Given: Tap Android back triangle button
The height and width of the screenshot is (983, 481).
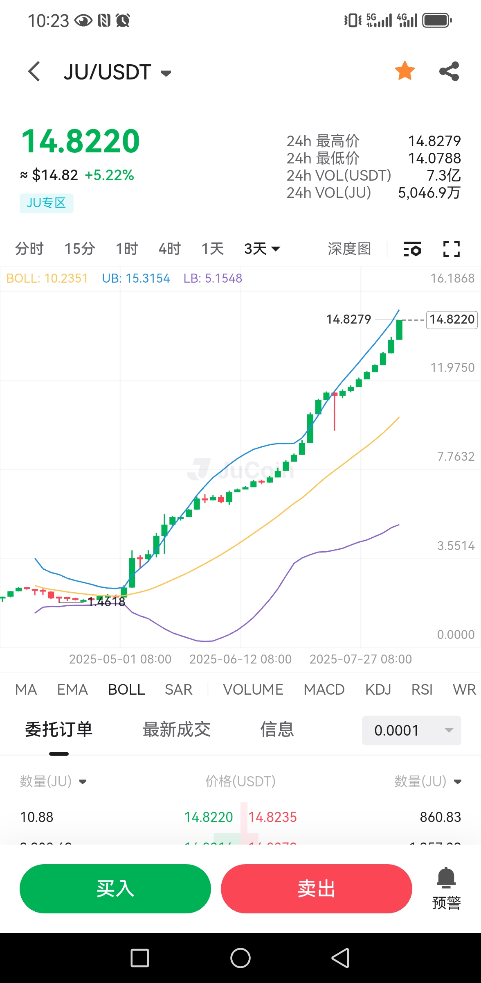Looking at the screenshot, I should point(340,958).
